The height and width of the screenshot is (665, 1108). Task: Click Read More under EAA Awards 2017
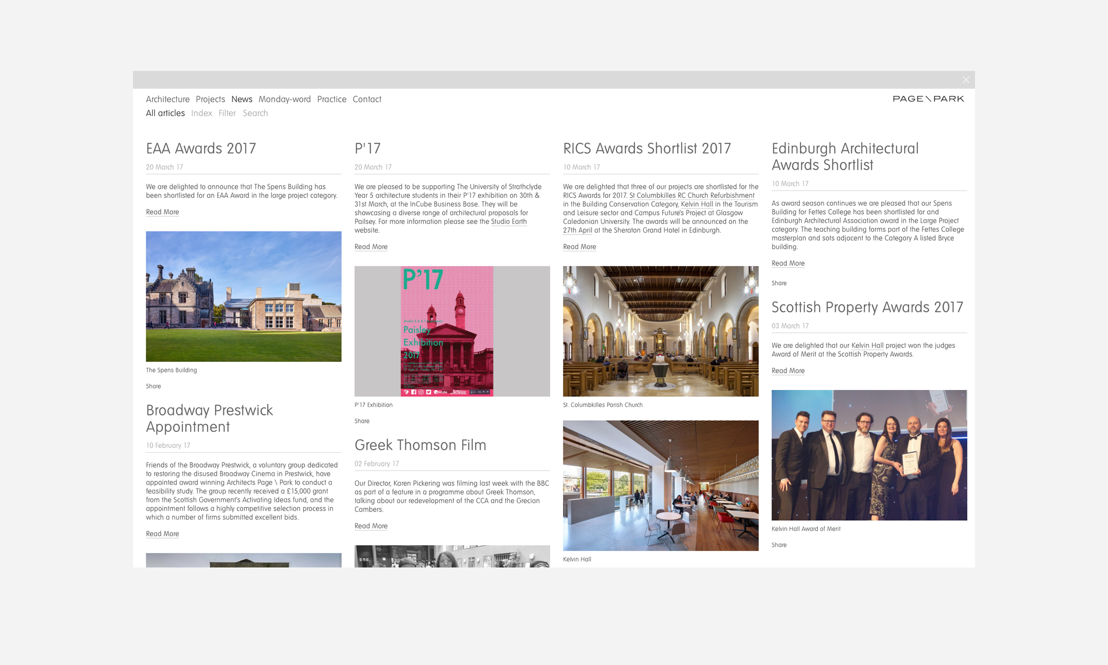(x=162, y=212)
